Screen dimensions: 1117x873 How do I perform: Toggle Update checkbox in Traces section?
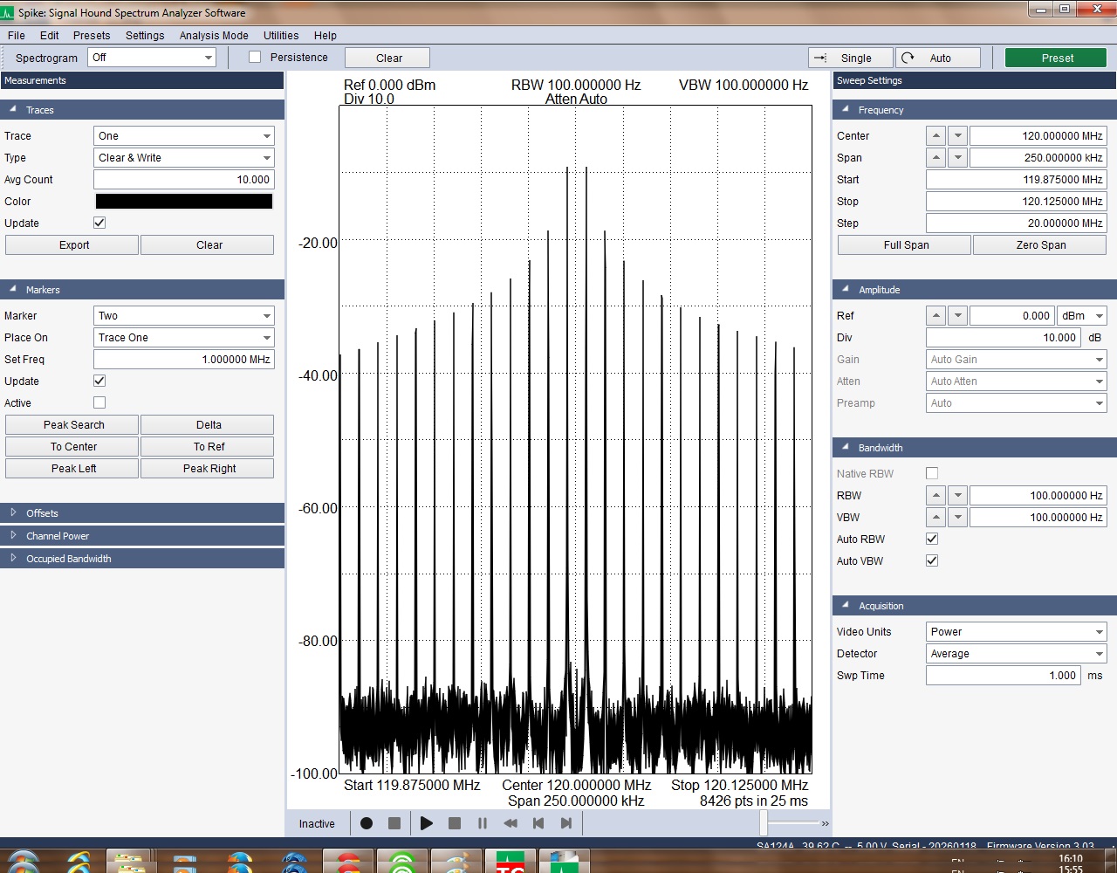tap(99, 223)
